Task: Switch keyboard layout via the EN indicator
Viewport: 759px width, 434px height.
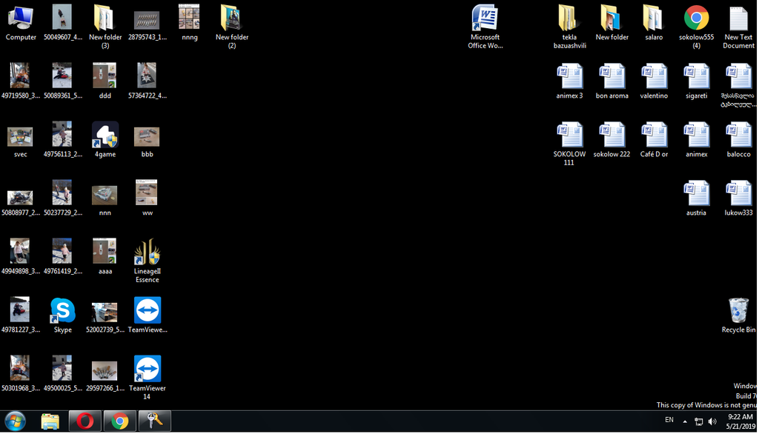Action: click(x=669, y=421)
